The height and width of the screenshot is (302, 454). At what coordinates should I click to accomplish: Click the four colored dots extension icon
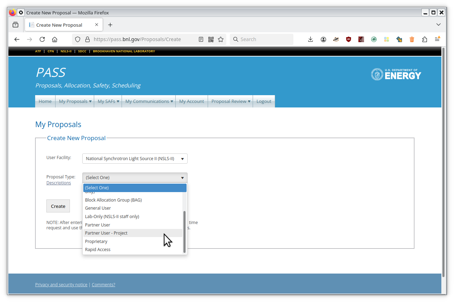(x=387, y=39)
